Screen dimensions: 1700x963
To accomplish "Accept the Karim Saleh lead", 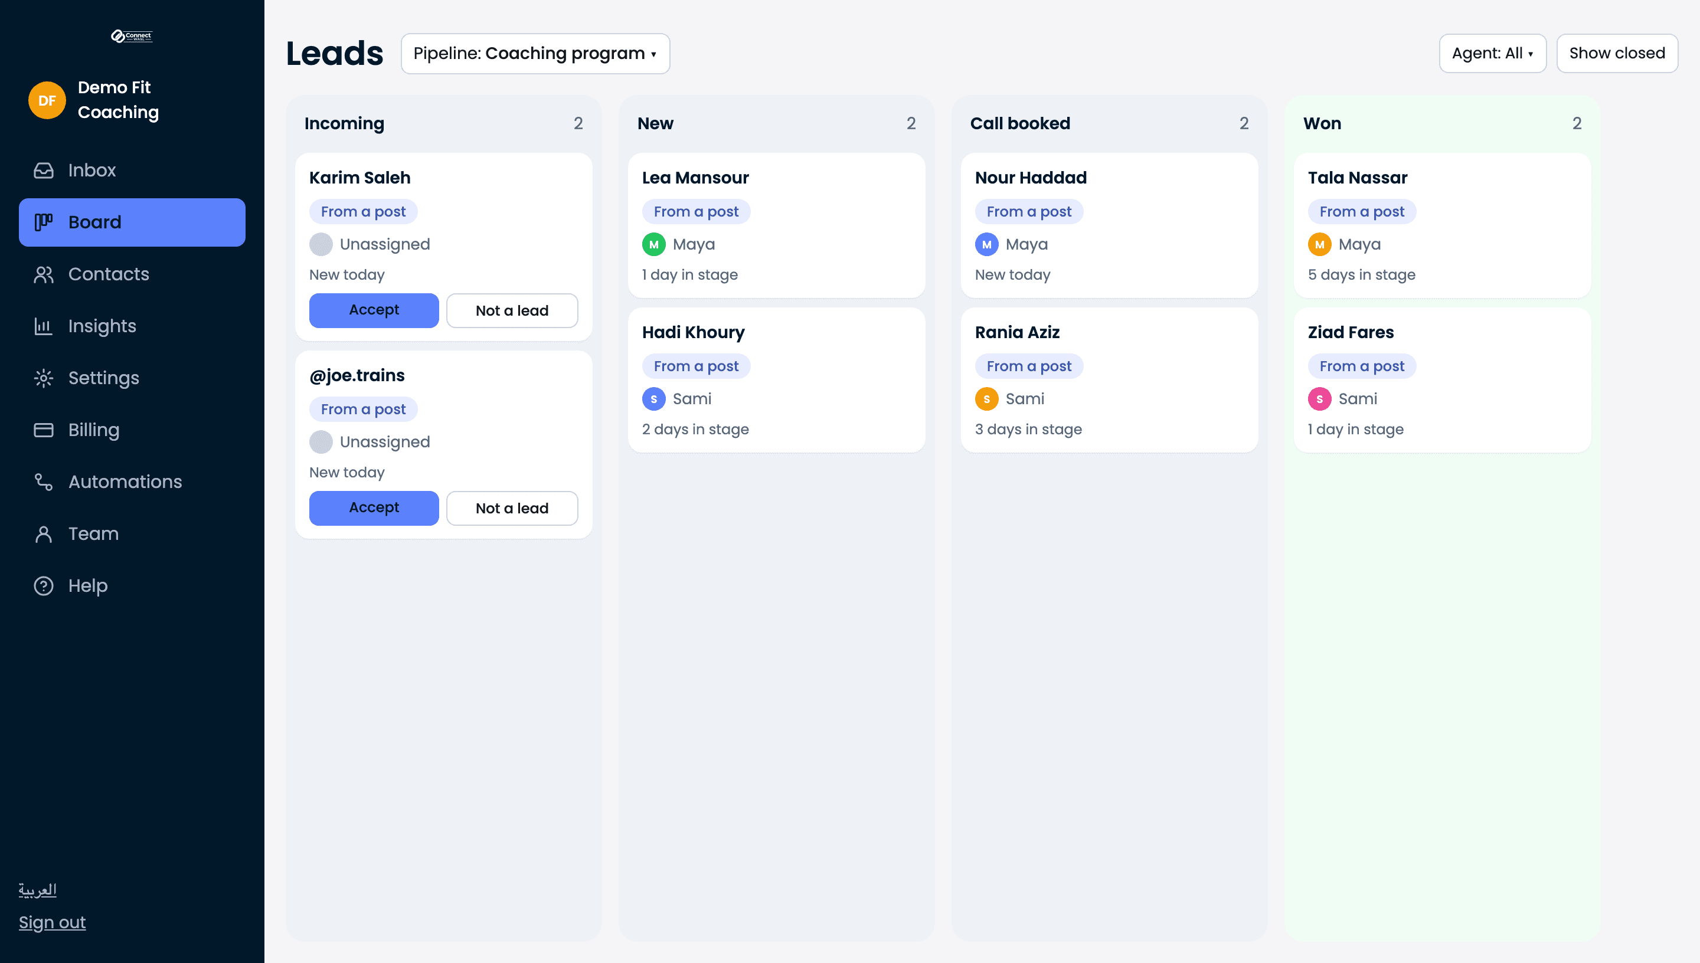I will (374, 310).
